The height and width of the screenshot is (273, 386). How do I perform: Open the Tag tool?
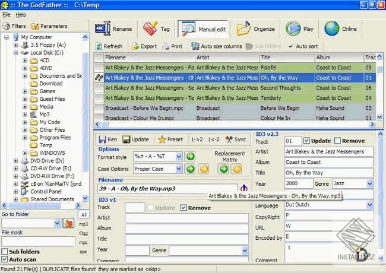(x=156, y=28)
